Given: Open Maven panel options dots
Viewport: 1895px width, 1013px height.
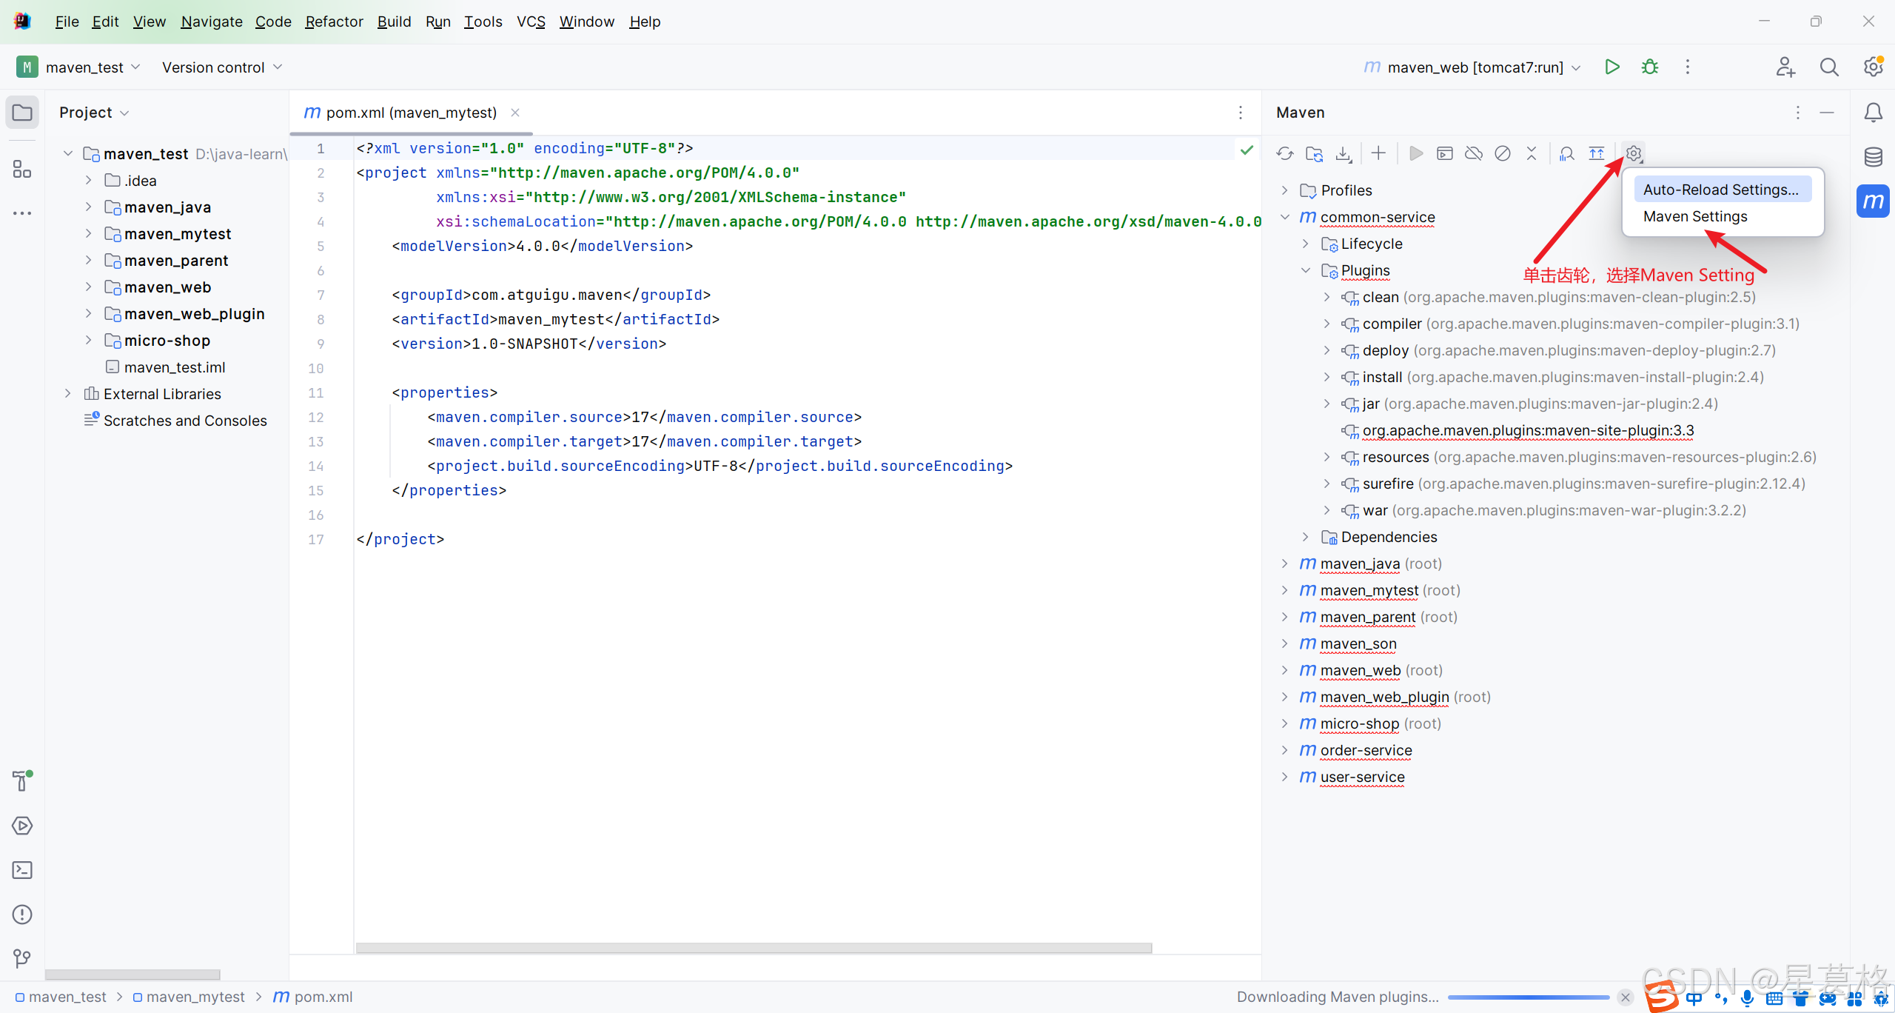Looking at the screenshot, I should pos(1798,113).
